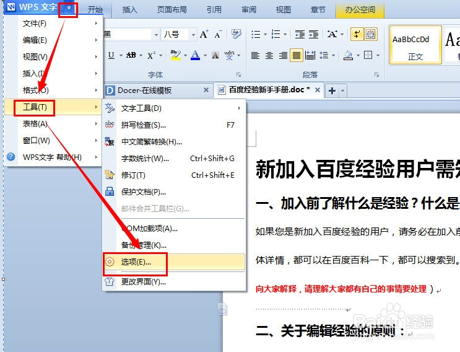Open the 办公空间 tab
This screenshot has width=460, height=352.
[360, 10]
